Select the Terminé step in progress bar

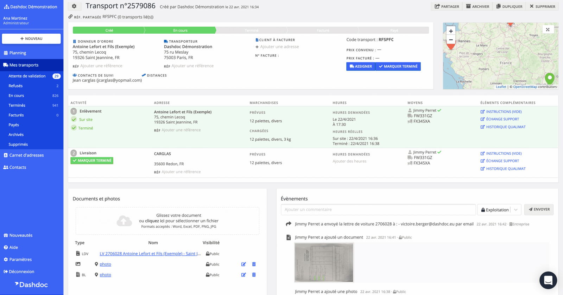[x=251, y=31]
